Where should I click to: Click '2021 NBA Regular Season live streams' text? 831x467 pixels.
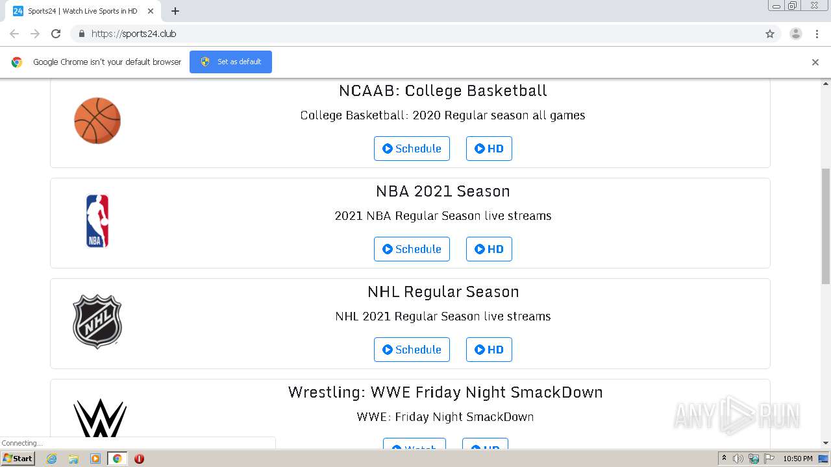pyautogui.click(x=443, y=216)
